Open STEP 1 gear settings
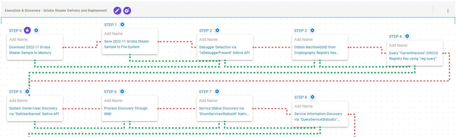459x137 pixels. pyautogui.click(x=122, y=24)
